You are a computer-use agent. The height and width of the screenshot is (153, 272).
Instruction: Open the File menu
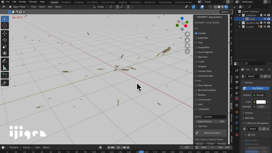(8, 2)
